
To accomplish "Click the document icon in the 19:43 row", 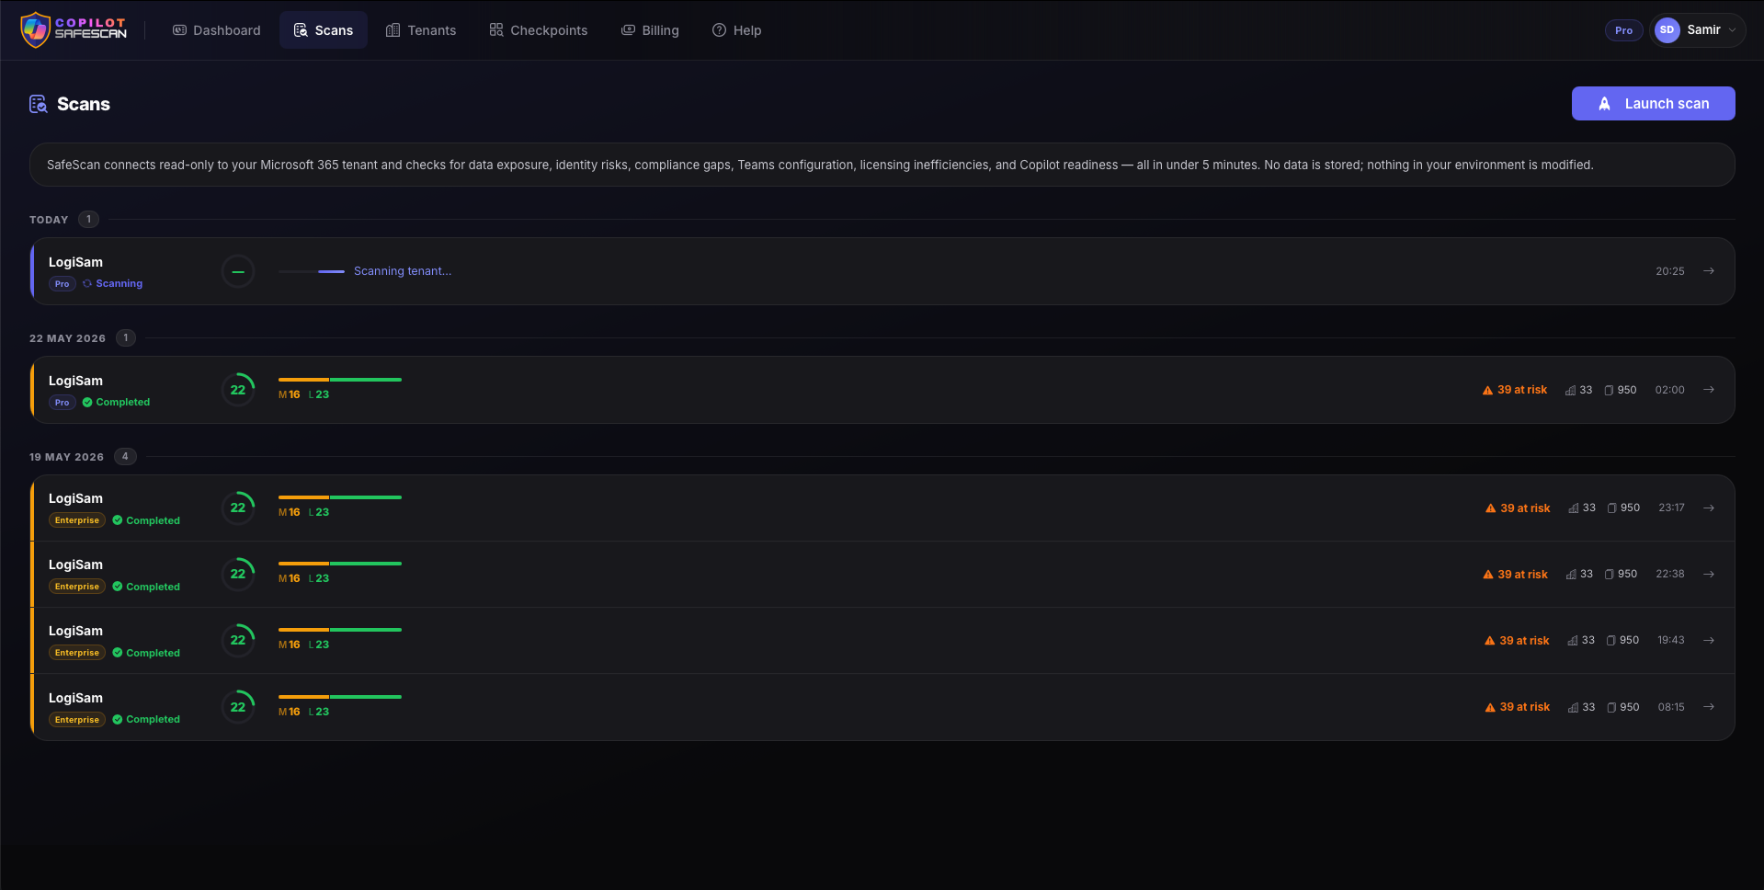I will pyautogui.click(x=1611, y=640).
